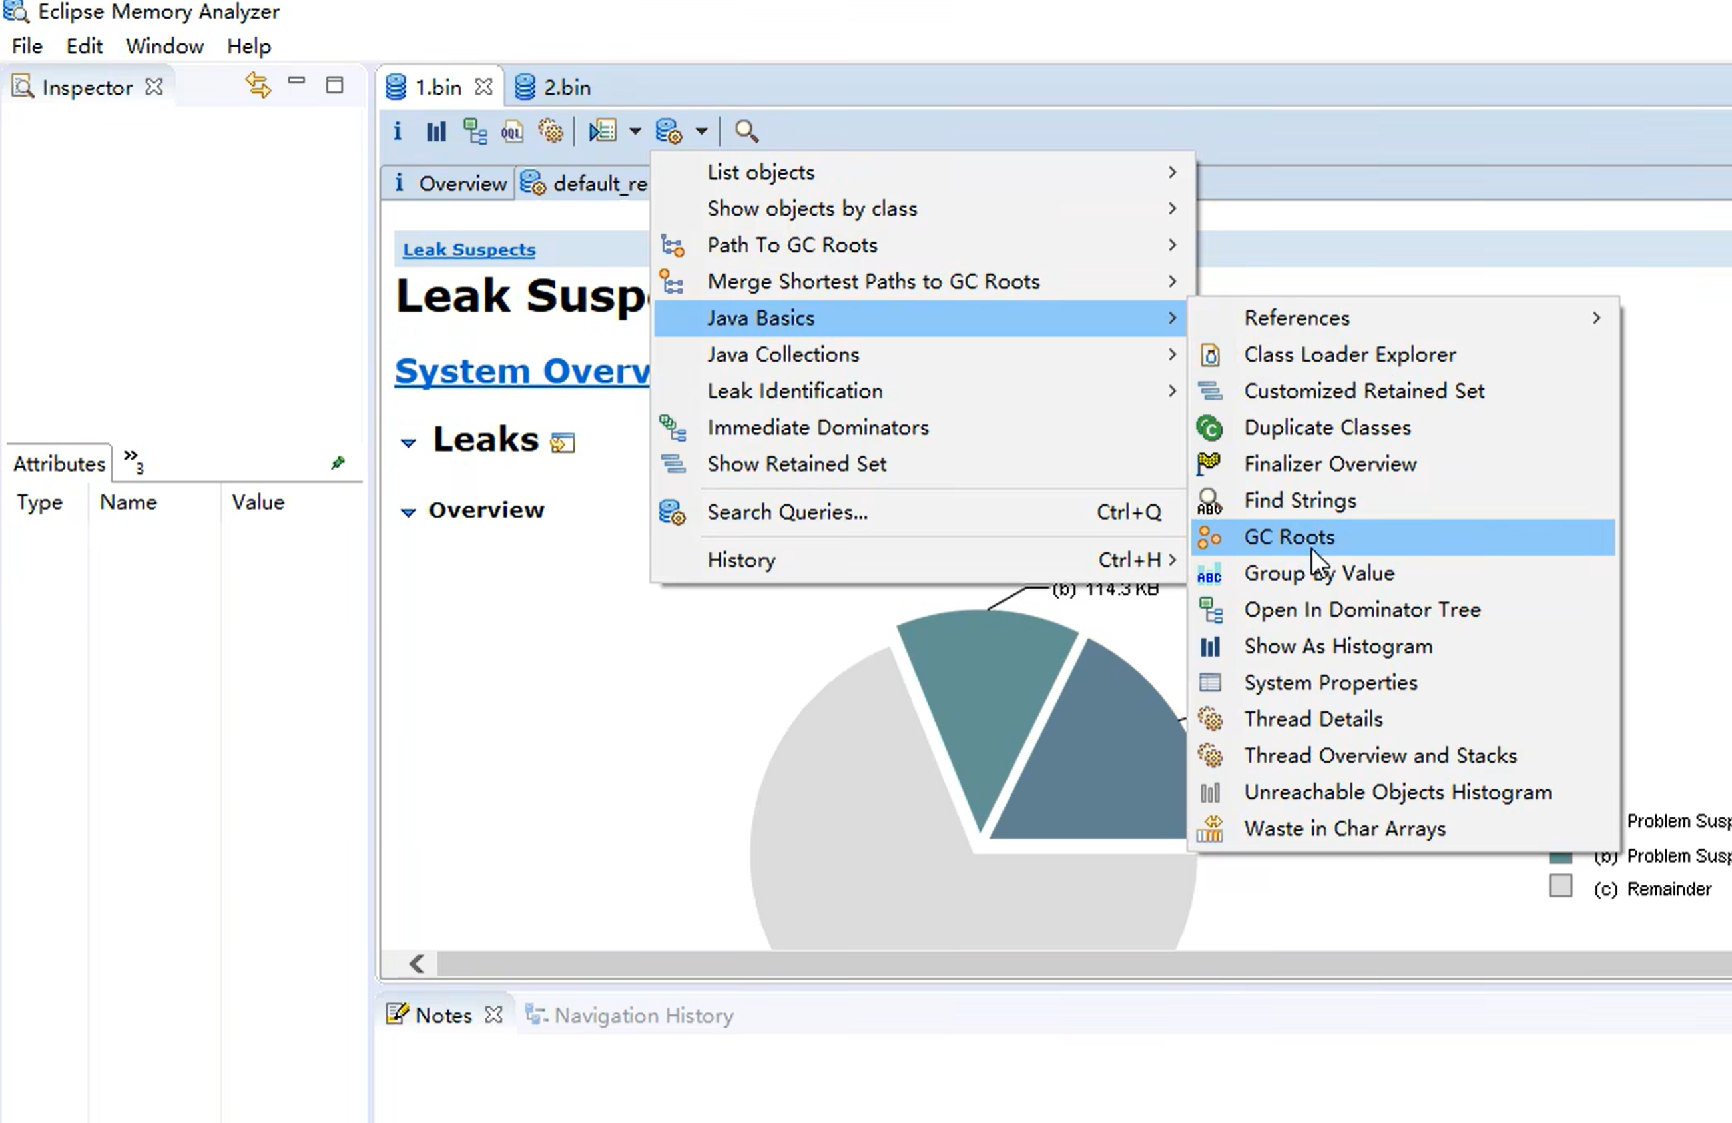Image resolution: width=1732 pixels, height=1123 pixels.
Task: Open the query browser dropdown arrow
Action: [x=701, y=131]
